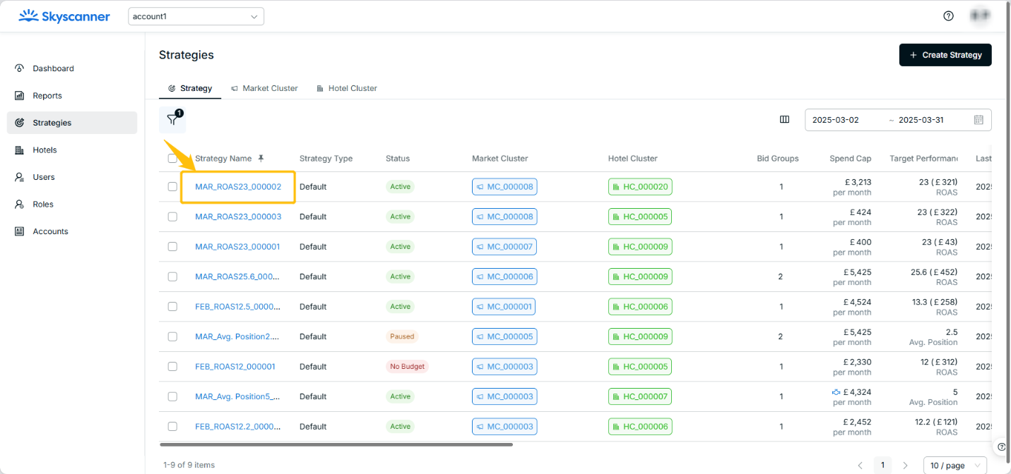Click the No Budget status badge
Image resolution: width=1011 pixels, height=474 pixels.
pos(407,367)
